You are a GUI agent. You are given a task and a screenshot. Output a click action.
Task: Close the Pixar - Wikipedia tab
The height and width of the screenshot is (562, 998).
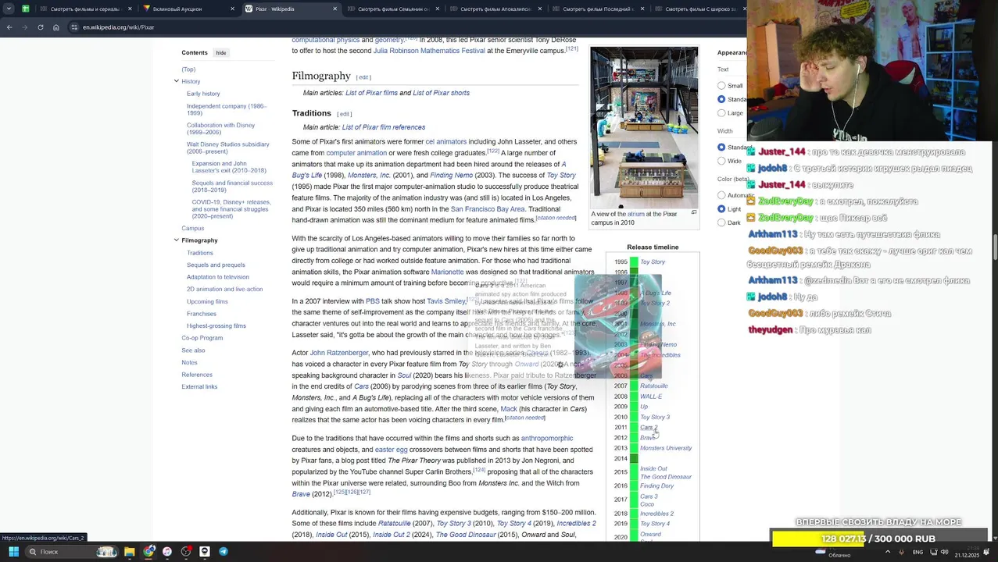(335, 9)
